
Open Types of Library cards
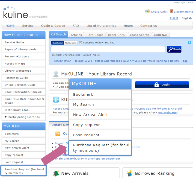[24, 49]
